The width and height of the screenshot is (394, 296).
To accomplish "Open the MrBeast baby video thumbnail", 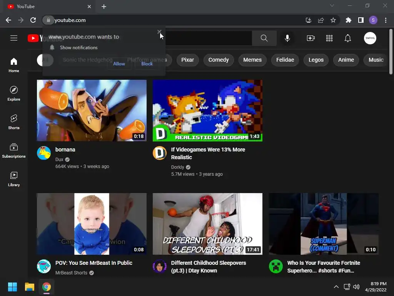I will [92, 224].
